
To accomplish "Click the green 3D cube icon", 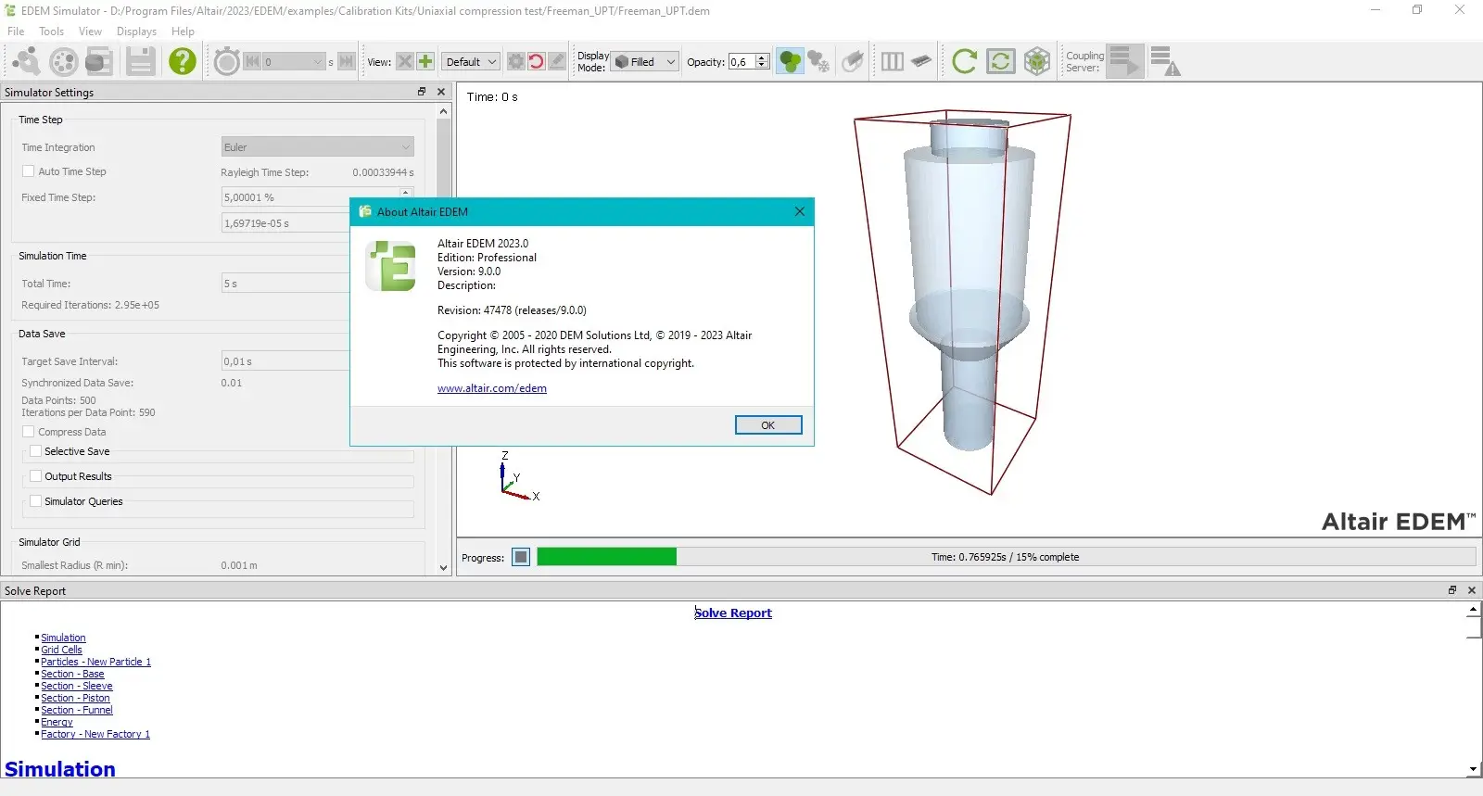I will pyautogui.click(x=1037, y=61).
